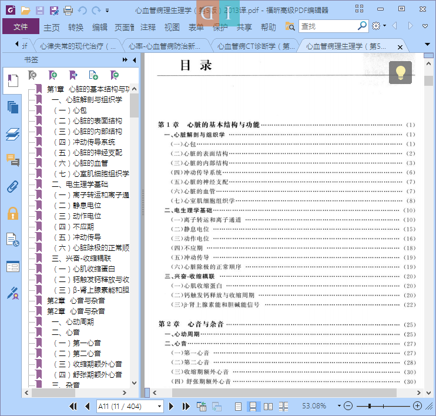Click the Redo arrow
The image size is (436, 416).
[96, 11]
